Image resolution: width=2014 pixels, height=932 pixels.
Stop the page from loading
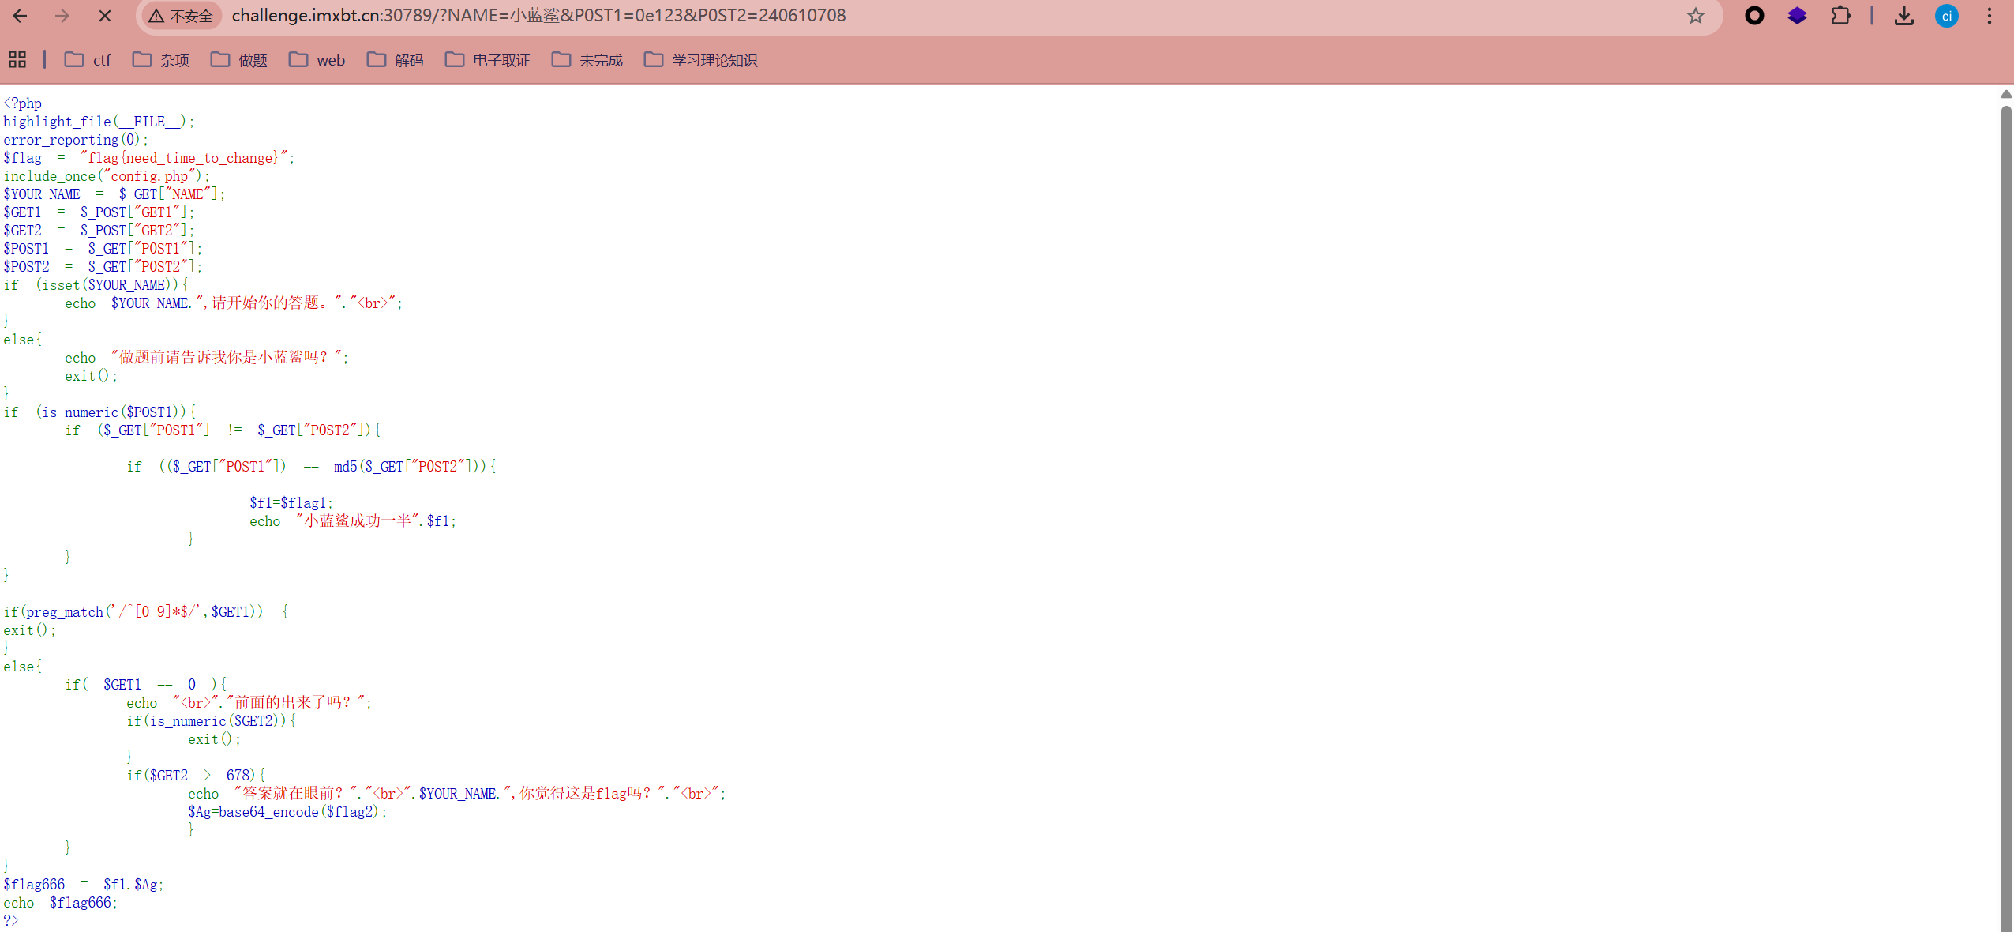tap(104, 16)
